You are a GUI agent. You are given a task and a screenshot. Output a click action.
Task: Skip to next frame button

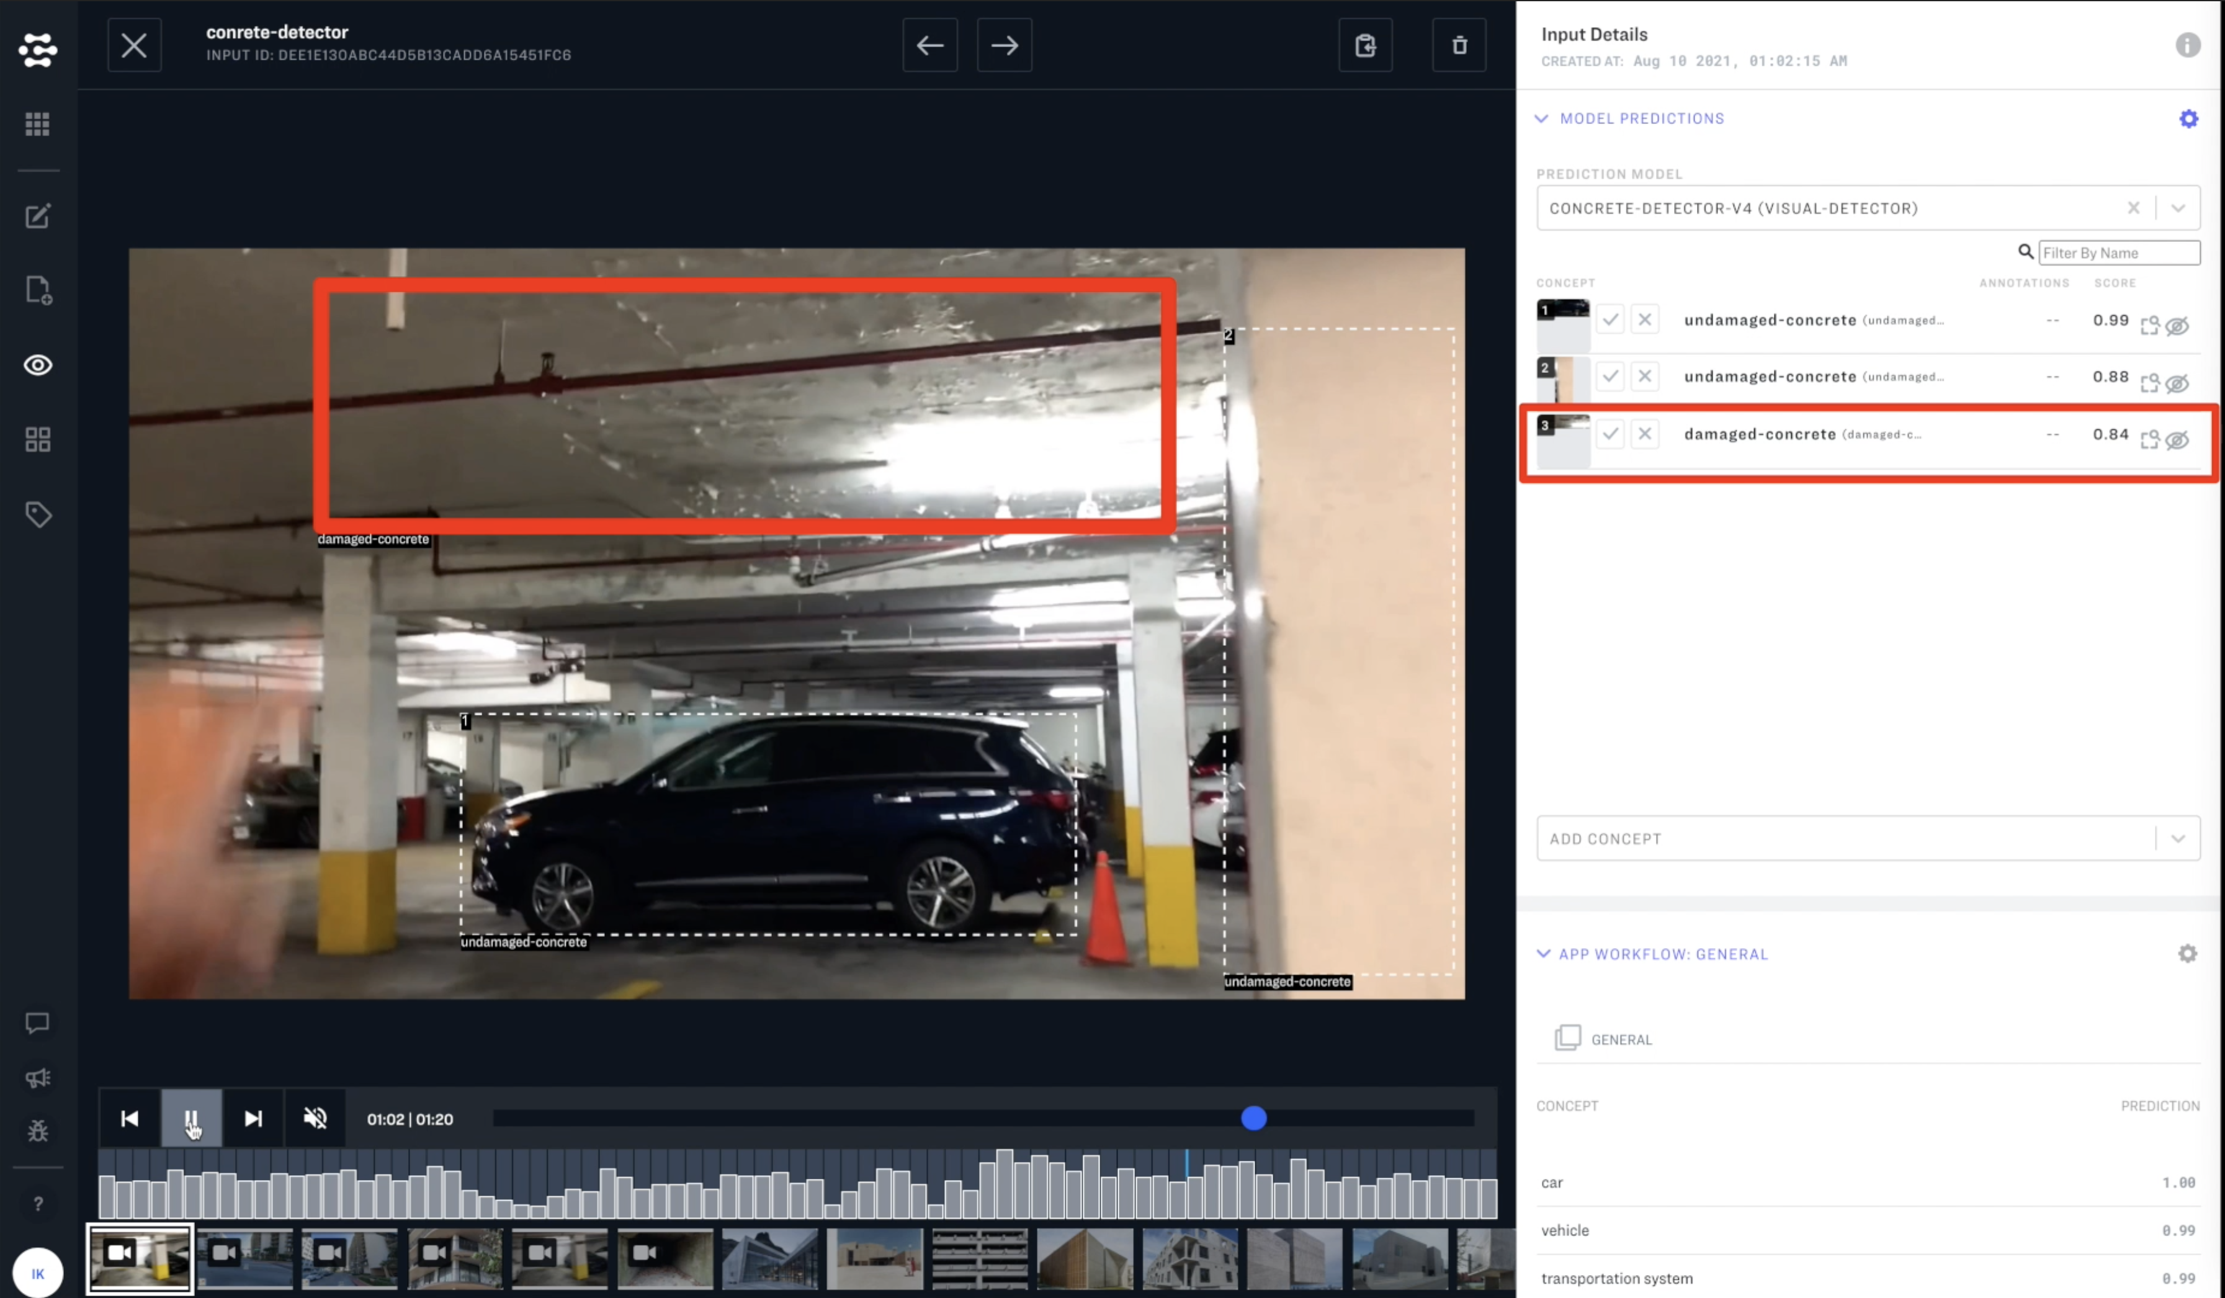(253, 1119)
